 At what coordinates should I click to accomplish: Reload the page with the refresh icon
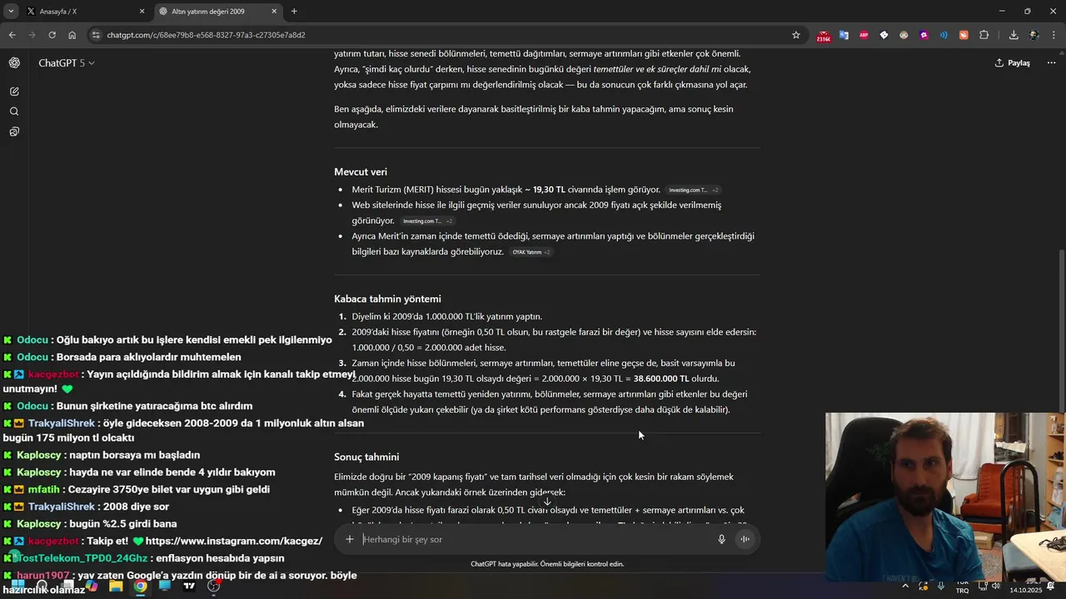(52, 35)
